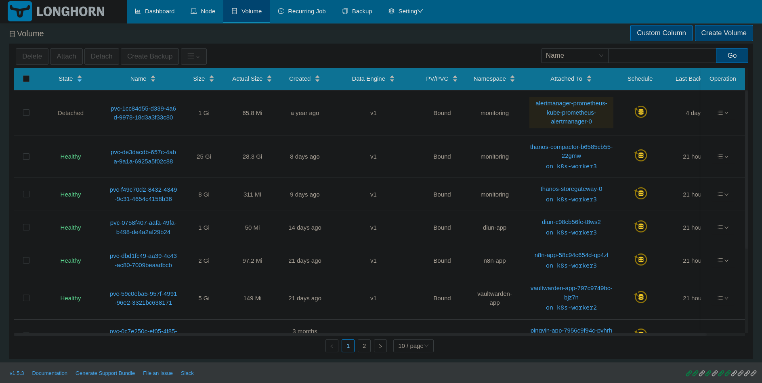This screenshot has width=762, height=383.
Task: Click the Delete button
Action: (x=32, y=57)
